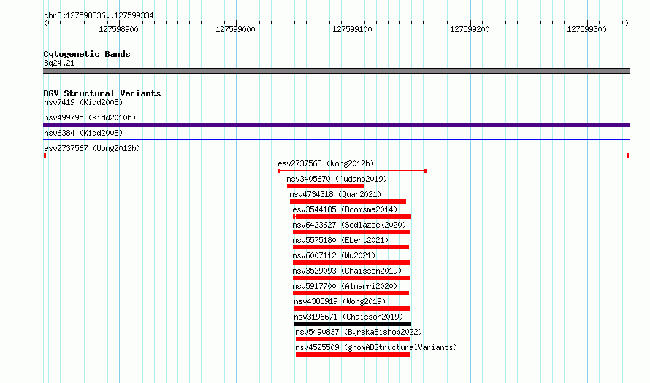Viewport: 650px width, 383px height.
Task: Click ruler position 127599000
Action: click(235, 29)
